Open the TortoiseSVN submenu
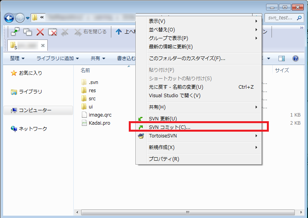The image size is (308, 218). click(x=199, y=136)
